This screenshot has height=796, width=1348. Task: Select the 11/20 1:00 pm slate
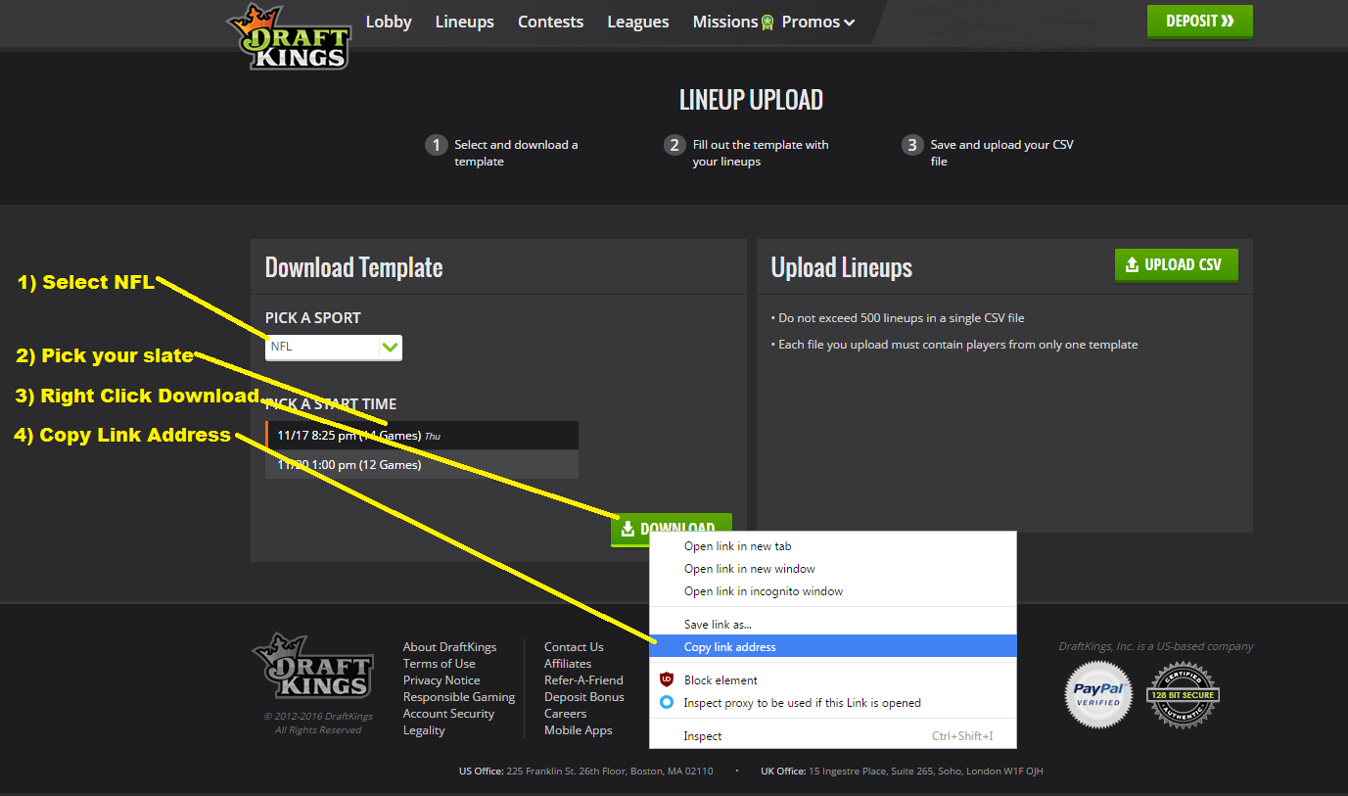pyautogui.click(x=421, y=464)
